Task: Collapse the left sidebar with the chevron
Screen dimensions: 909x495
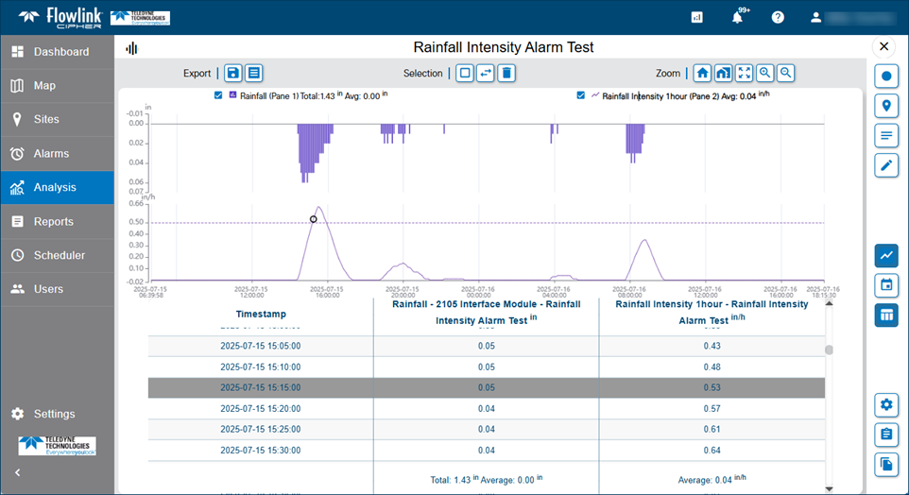Action: 17,472
